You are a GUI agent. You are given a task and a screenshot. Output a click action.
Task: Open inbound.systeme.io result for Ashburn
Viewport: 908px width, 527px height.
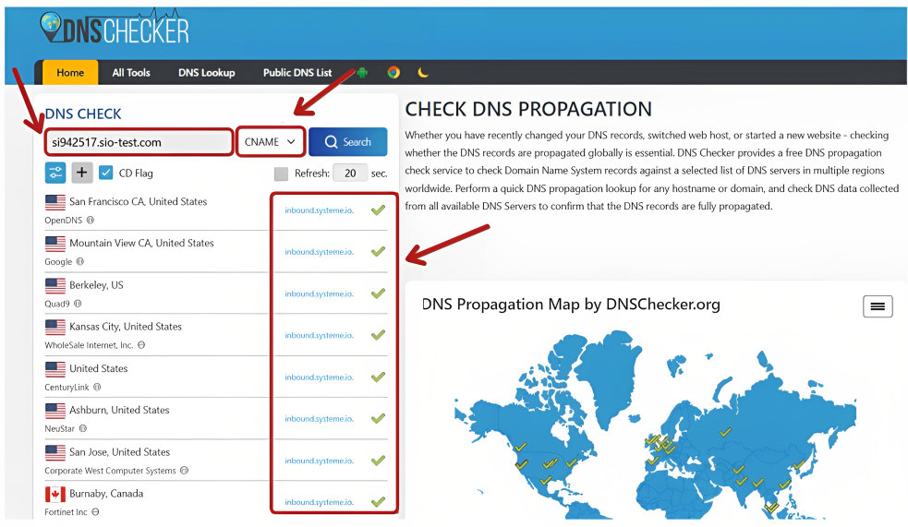319,419
